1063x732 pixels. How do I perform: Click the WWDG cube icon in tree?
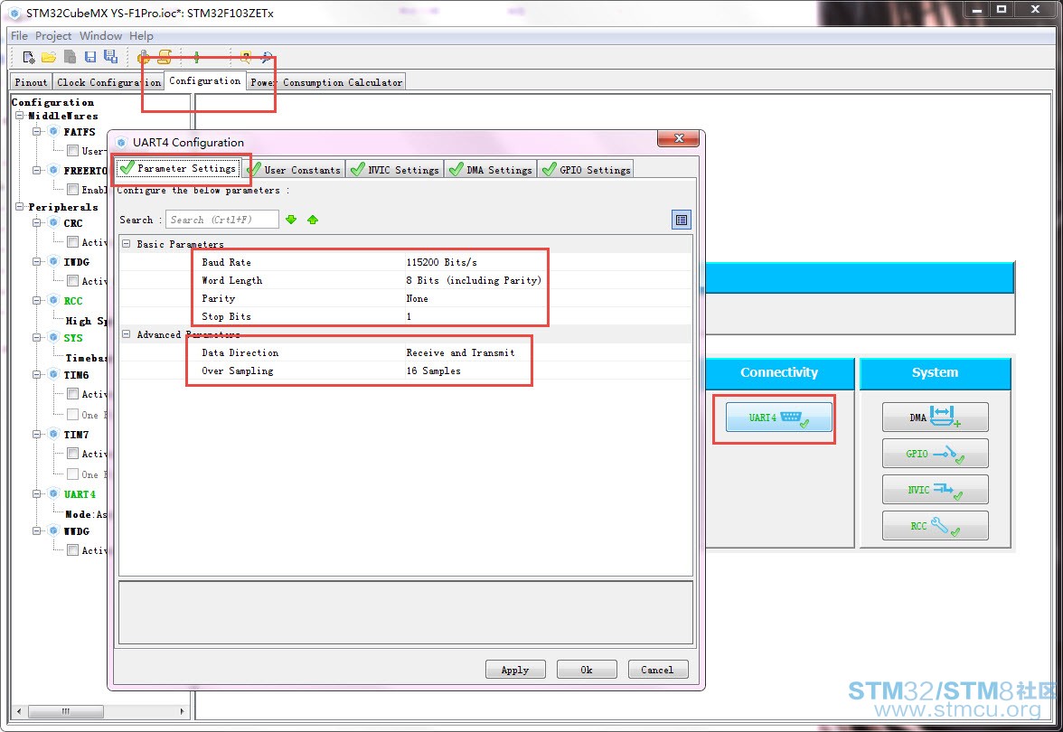[x=53, y=531]
